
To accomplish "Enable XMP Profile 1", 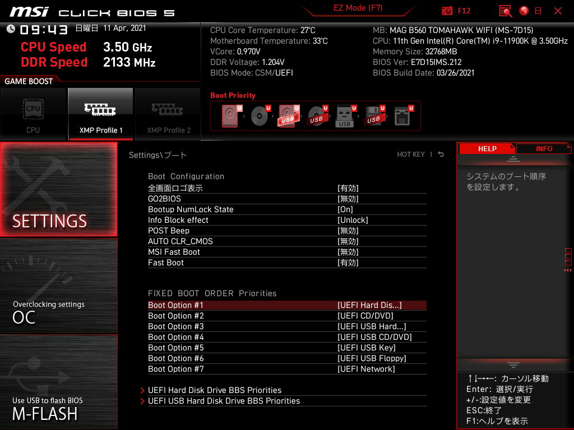I will click(x=101, y=114).
